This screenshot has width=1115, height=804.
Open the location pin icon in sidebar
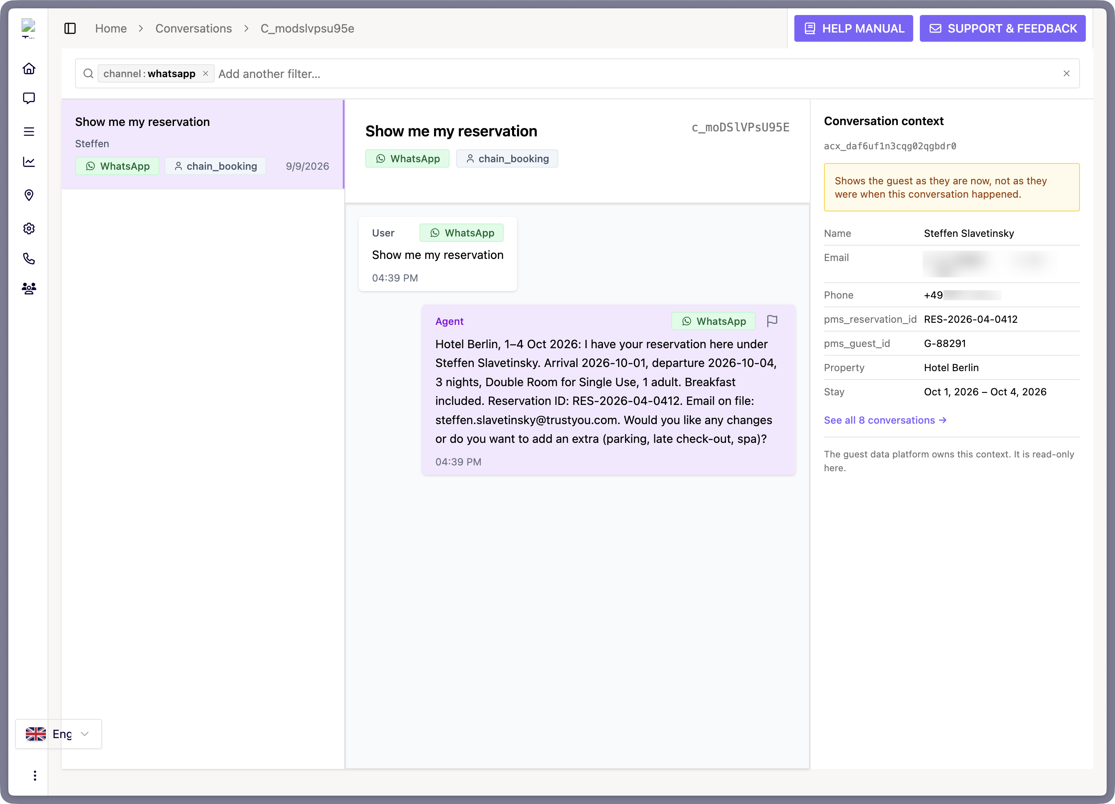click(29, 195)
